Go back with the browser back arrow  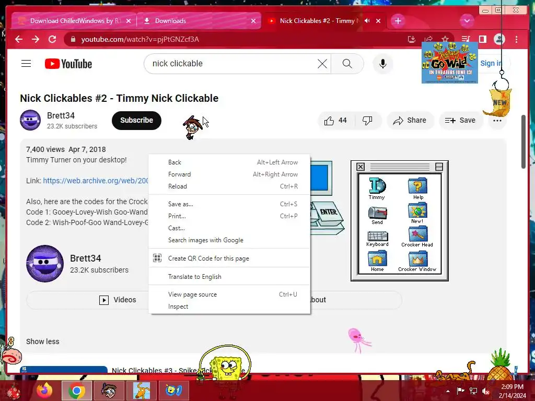click(19, 39)
